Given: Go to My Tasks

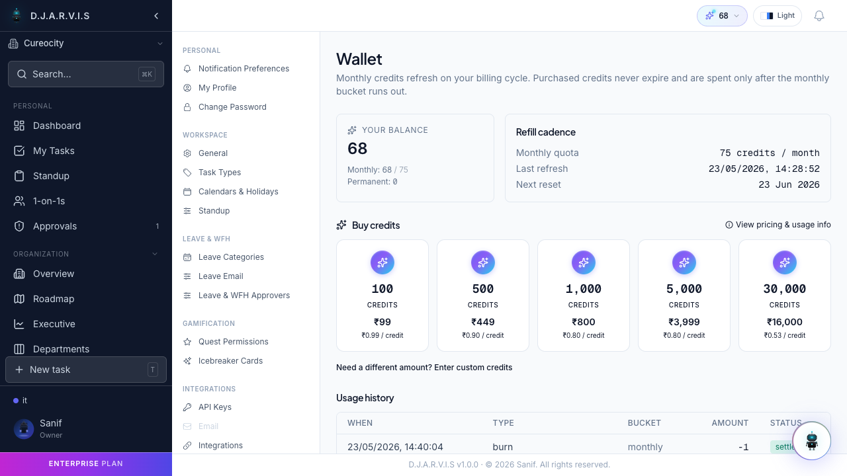Looking at the screenshot, I should tap(86, 151).
